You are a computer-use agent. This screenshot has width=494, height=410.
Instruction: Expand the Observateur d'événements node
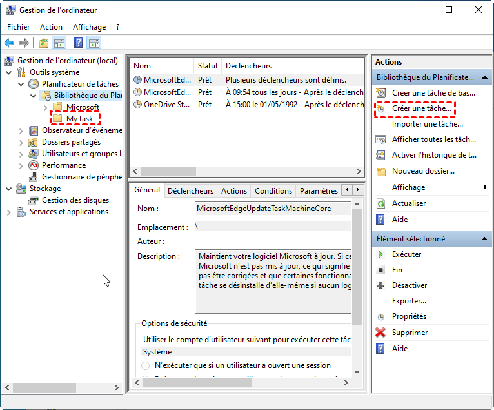point(21,131)
